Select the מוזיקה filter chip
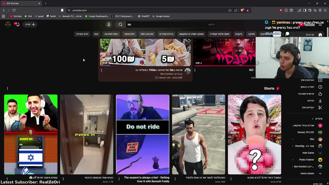This screenshot has width=329, height=185. coord(251,34)
